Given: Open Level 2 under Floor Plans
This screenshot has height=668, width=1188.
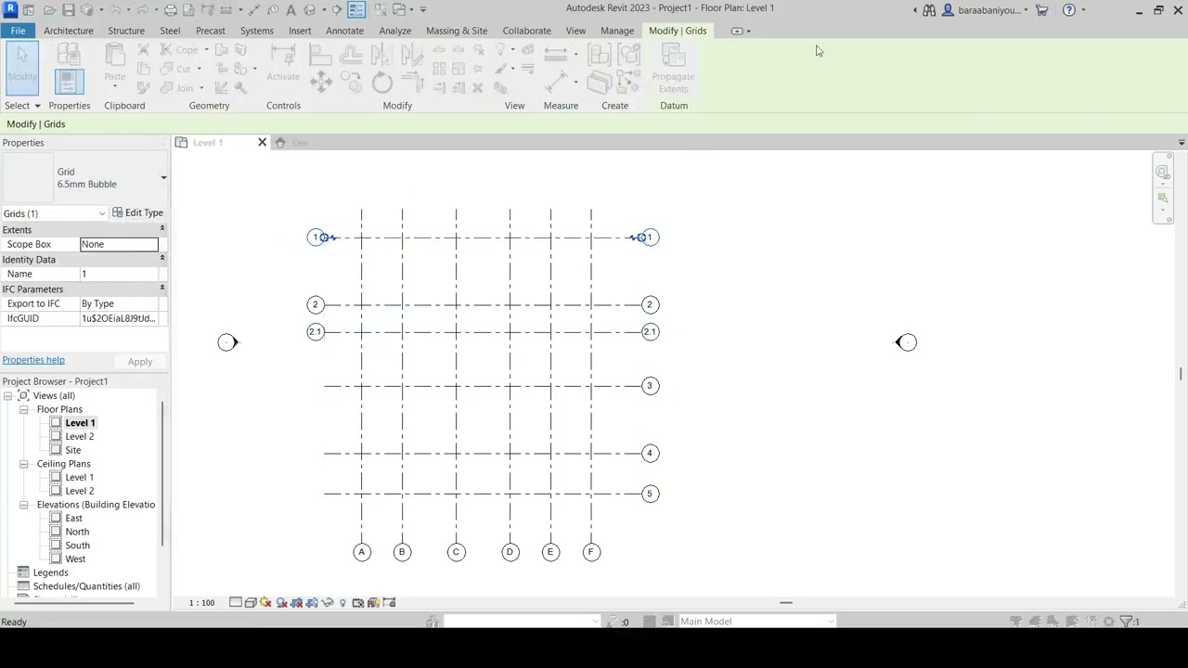Looking at the screenshot, I should [80, 437].
